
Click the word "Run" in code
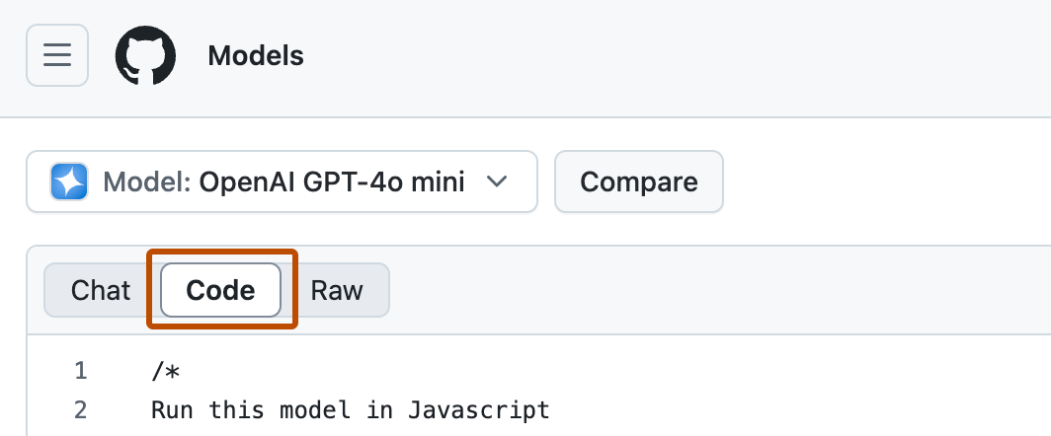(173, 408)
